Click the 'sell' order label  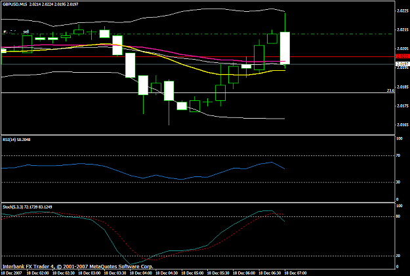point(26,31)
